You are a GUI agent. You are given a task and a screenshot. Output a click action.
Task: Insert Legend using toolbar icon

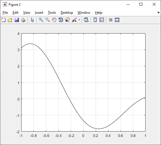[102, 20]
